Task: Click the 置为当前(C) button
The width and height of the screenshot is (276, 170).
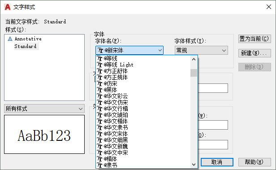Action: pyautogui.click(x=254, y=39)
